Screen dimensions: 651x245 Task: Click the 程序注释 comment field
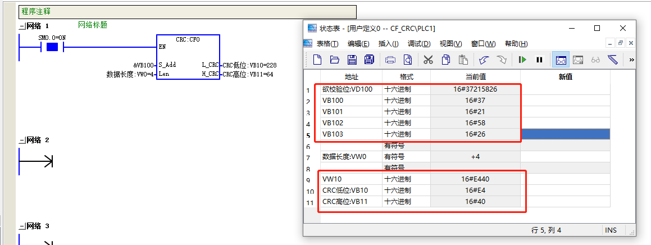click(x=188, y=12)
